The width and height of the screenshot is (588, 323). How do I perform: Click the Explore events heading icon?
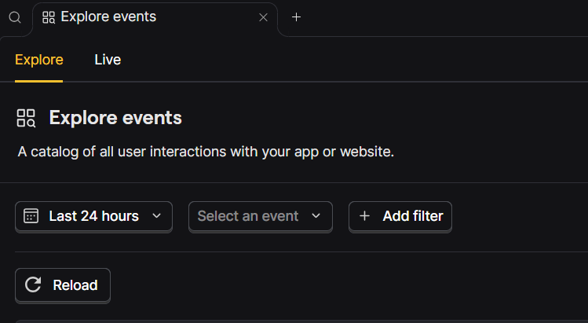(26, 119)
